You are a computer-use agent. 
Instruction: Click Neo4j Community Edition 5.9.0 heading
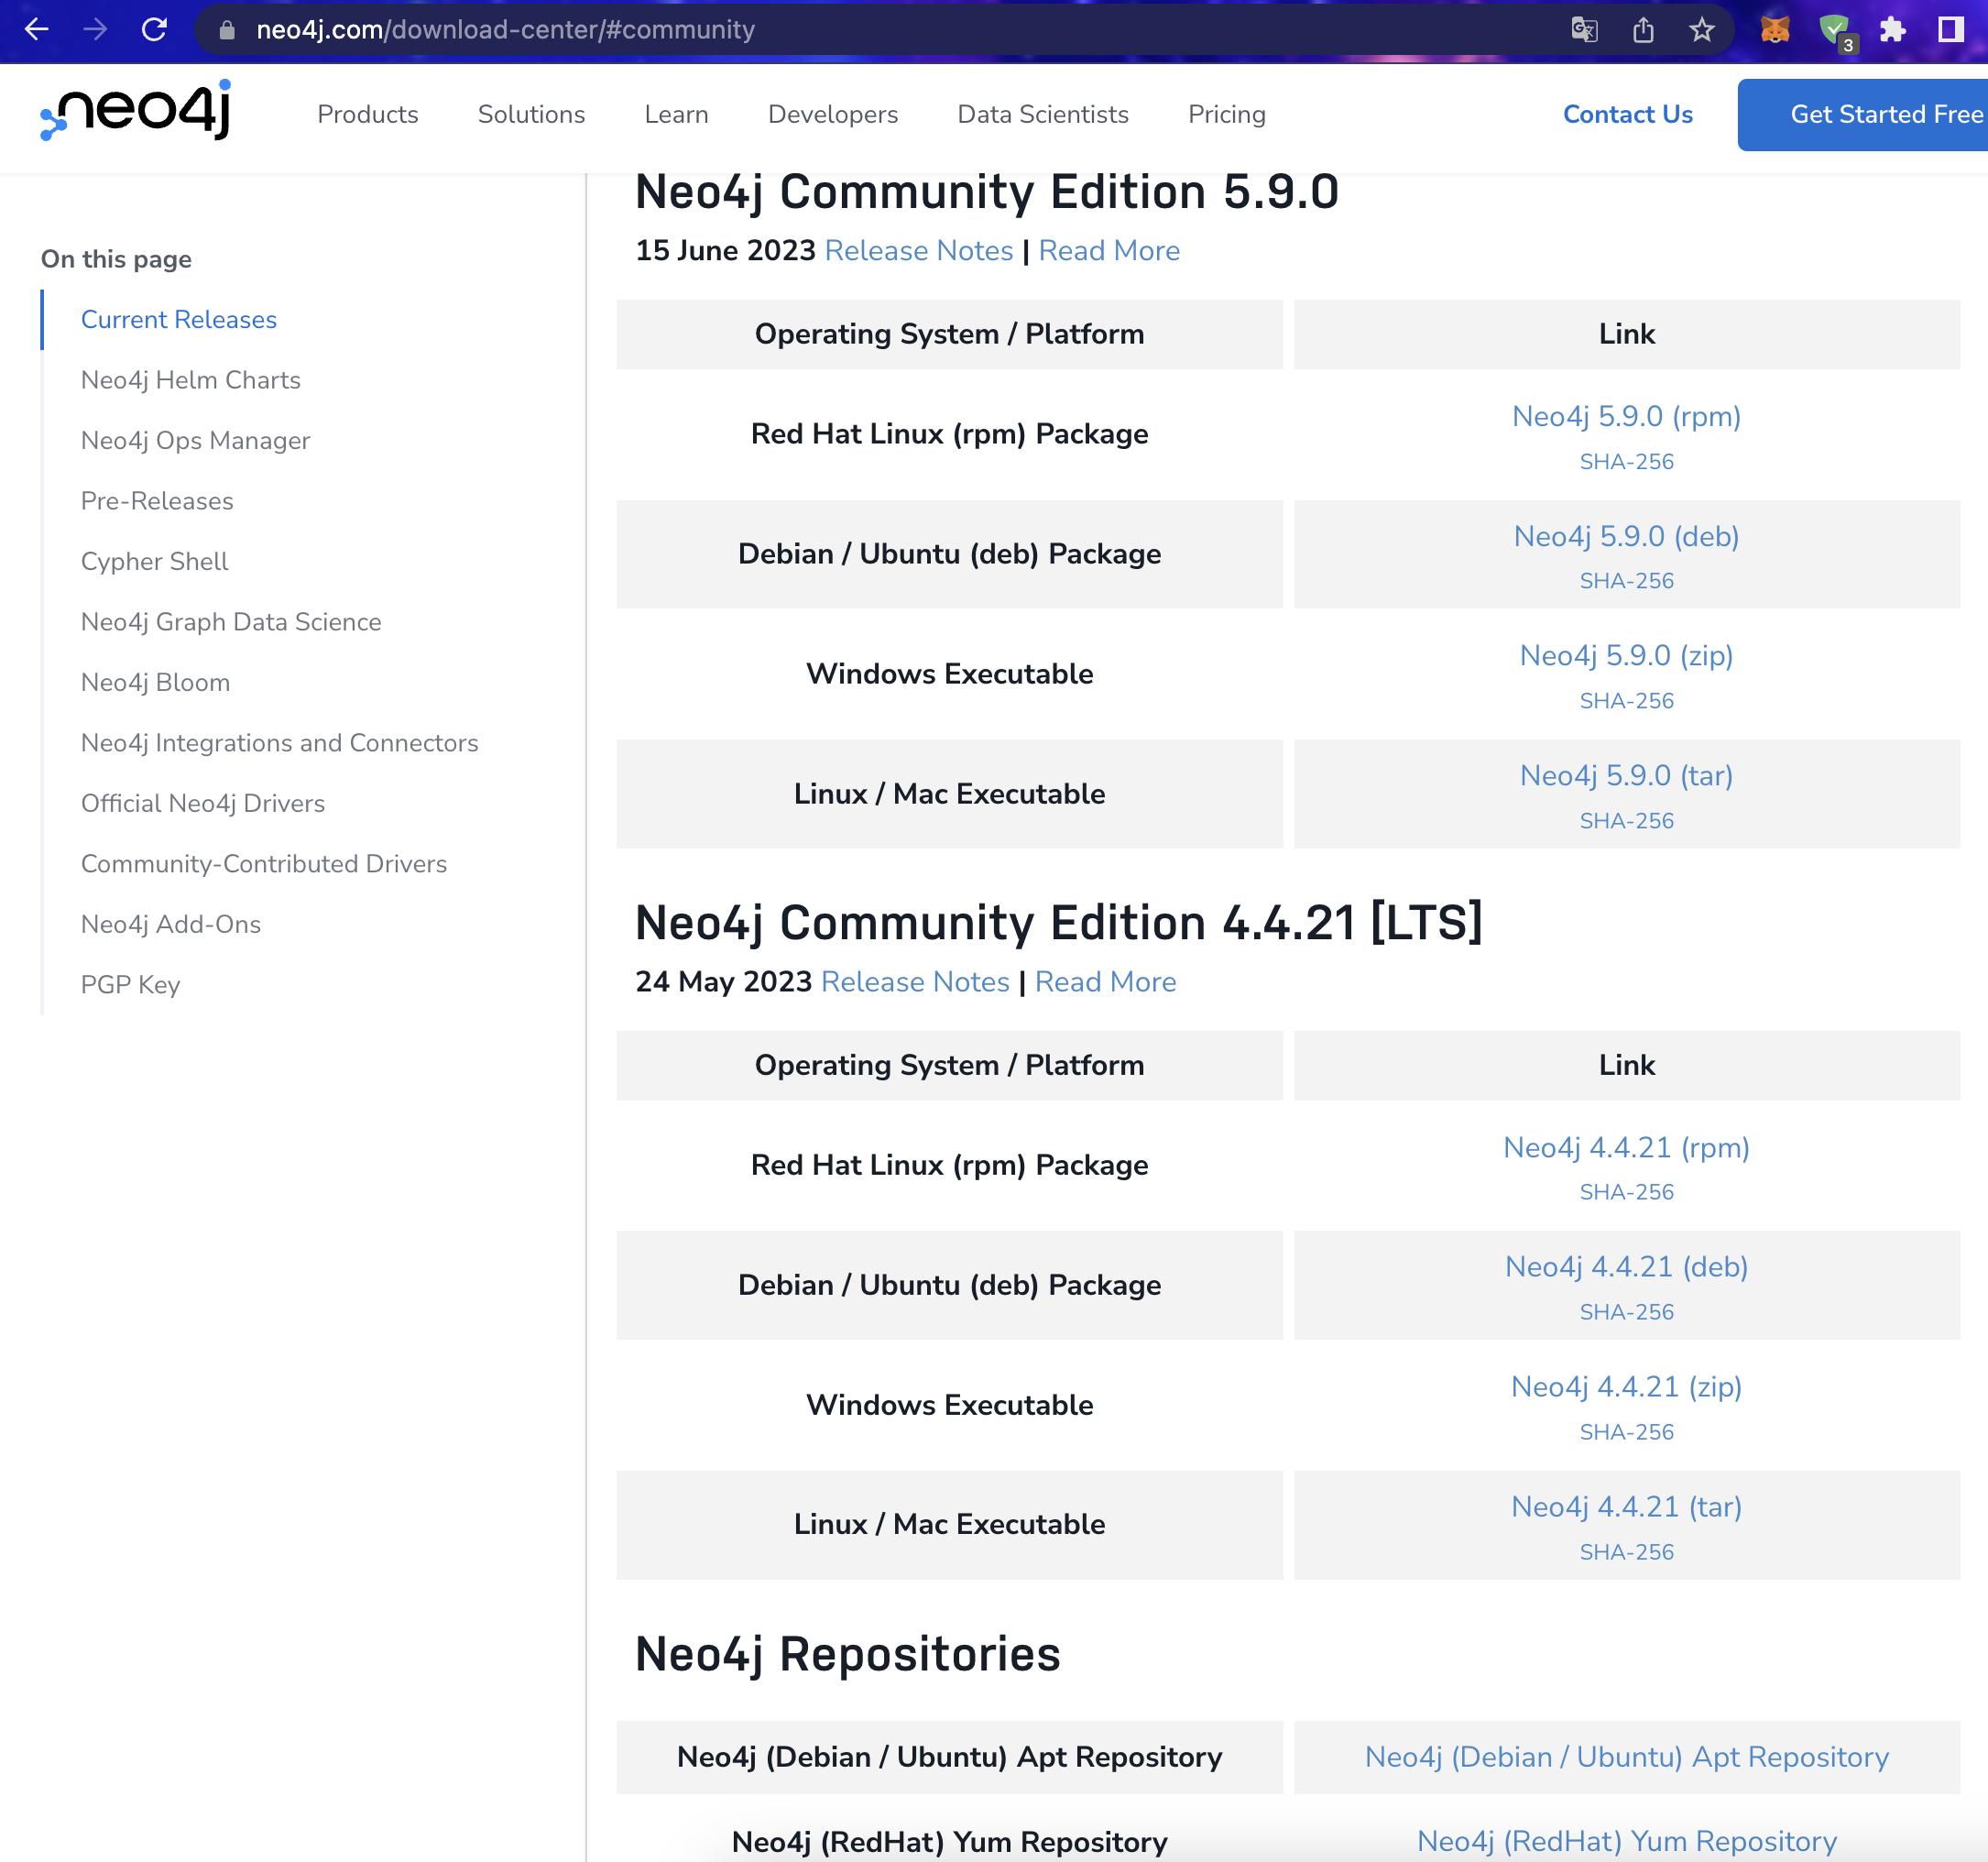click(x=986, y=192)
